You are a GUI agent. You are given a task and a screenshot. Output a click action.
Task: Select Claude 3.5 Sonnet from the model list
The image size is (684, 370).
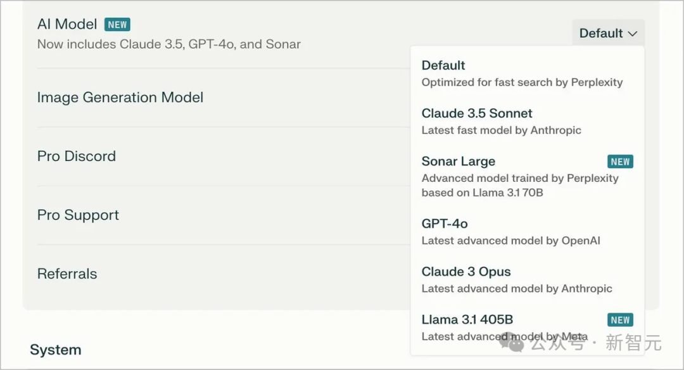click(501, 121)
